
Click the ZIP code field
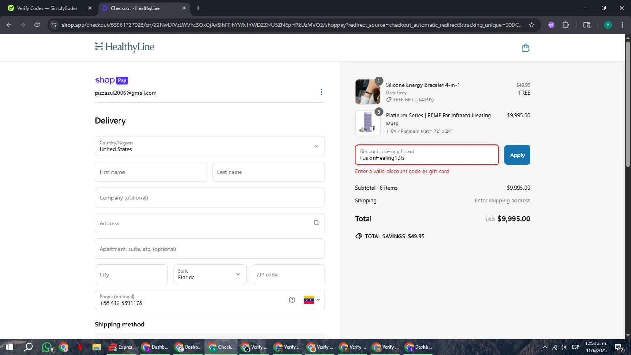click(x=288, y=275)
